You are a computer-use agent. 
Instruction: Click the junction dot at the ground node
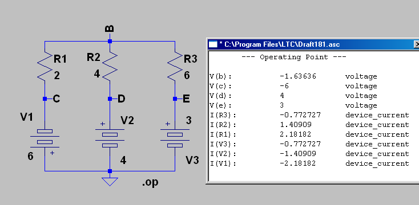click(110, 171)
